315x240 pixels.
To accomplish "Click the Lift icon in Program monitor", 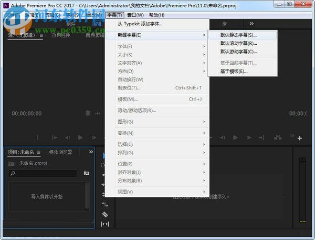I will click(278, 137).
